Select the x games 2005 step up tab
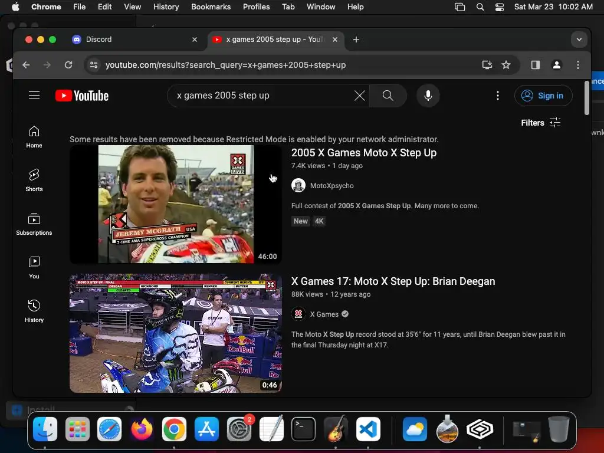This screenshot has width=604, height=453. [x=276, y=40]
